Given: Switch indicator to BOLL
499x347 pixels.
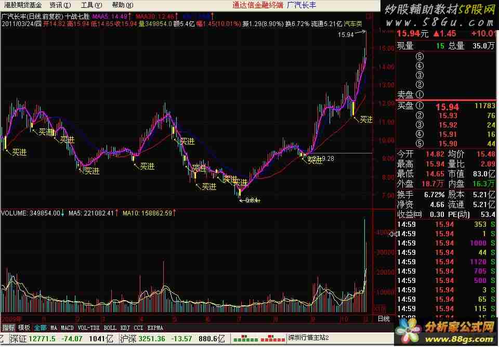Looking at the screenshot, I should click(110, 328).
